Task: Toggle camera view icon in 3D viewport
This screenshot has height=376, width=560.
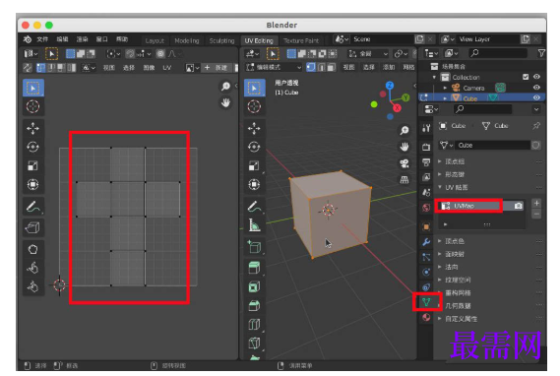Action: 404,163
